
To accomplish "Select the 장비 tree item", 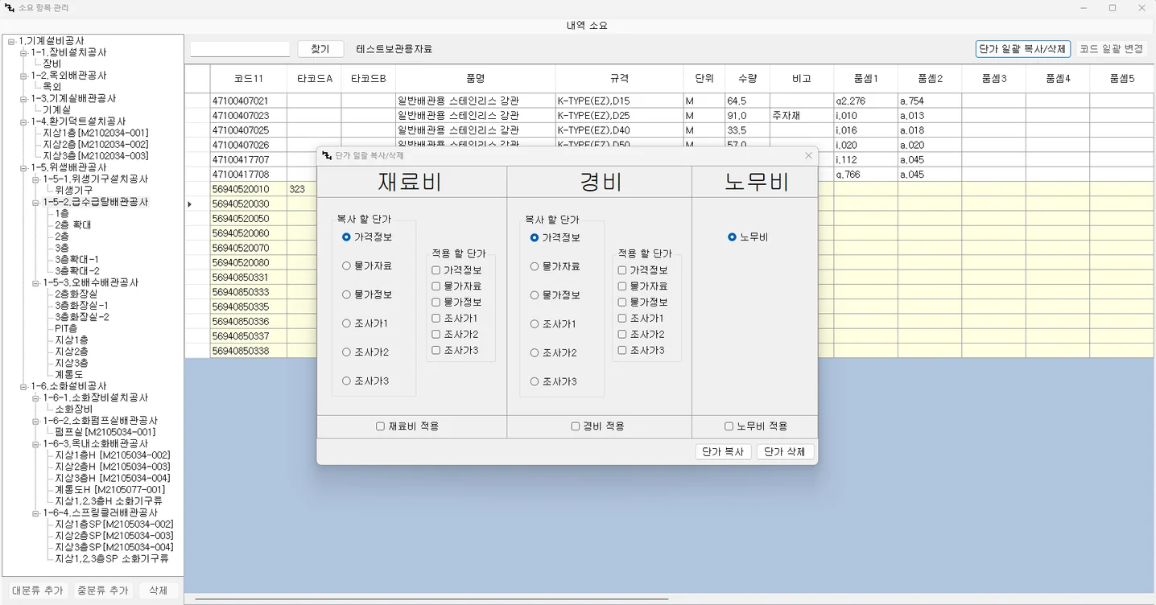I will click(x=52, y=64).
